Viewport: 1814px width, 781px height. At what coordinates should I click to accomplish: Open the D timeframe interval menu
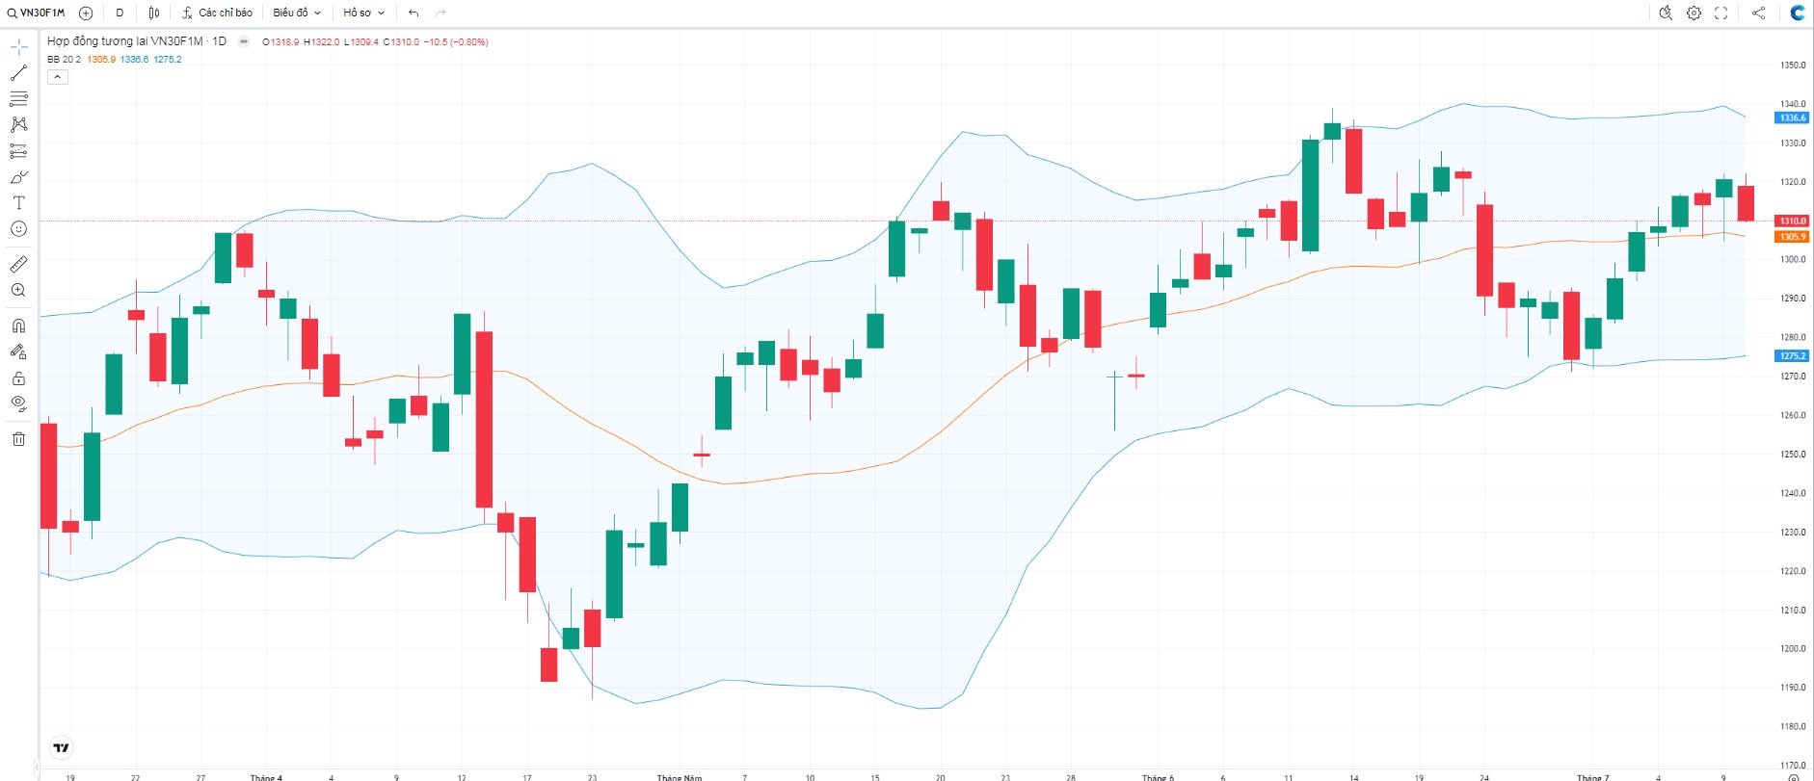coord(120,13)
